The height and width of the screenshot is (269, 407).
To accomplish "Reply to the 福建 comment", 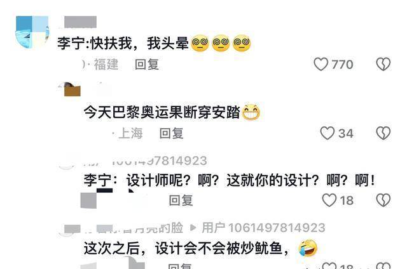I will [x=147, y=65].
